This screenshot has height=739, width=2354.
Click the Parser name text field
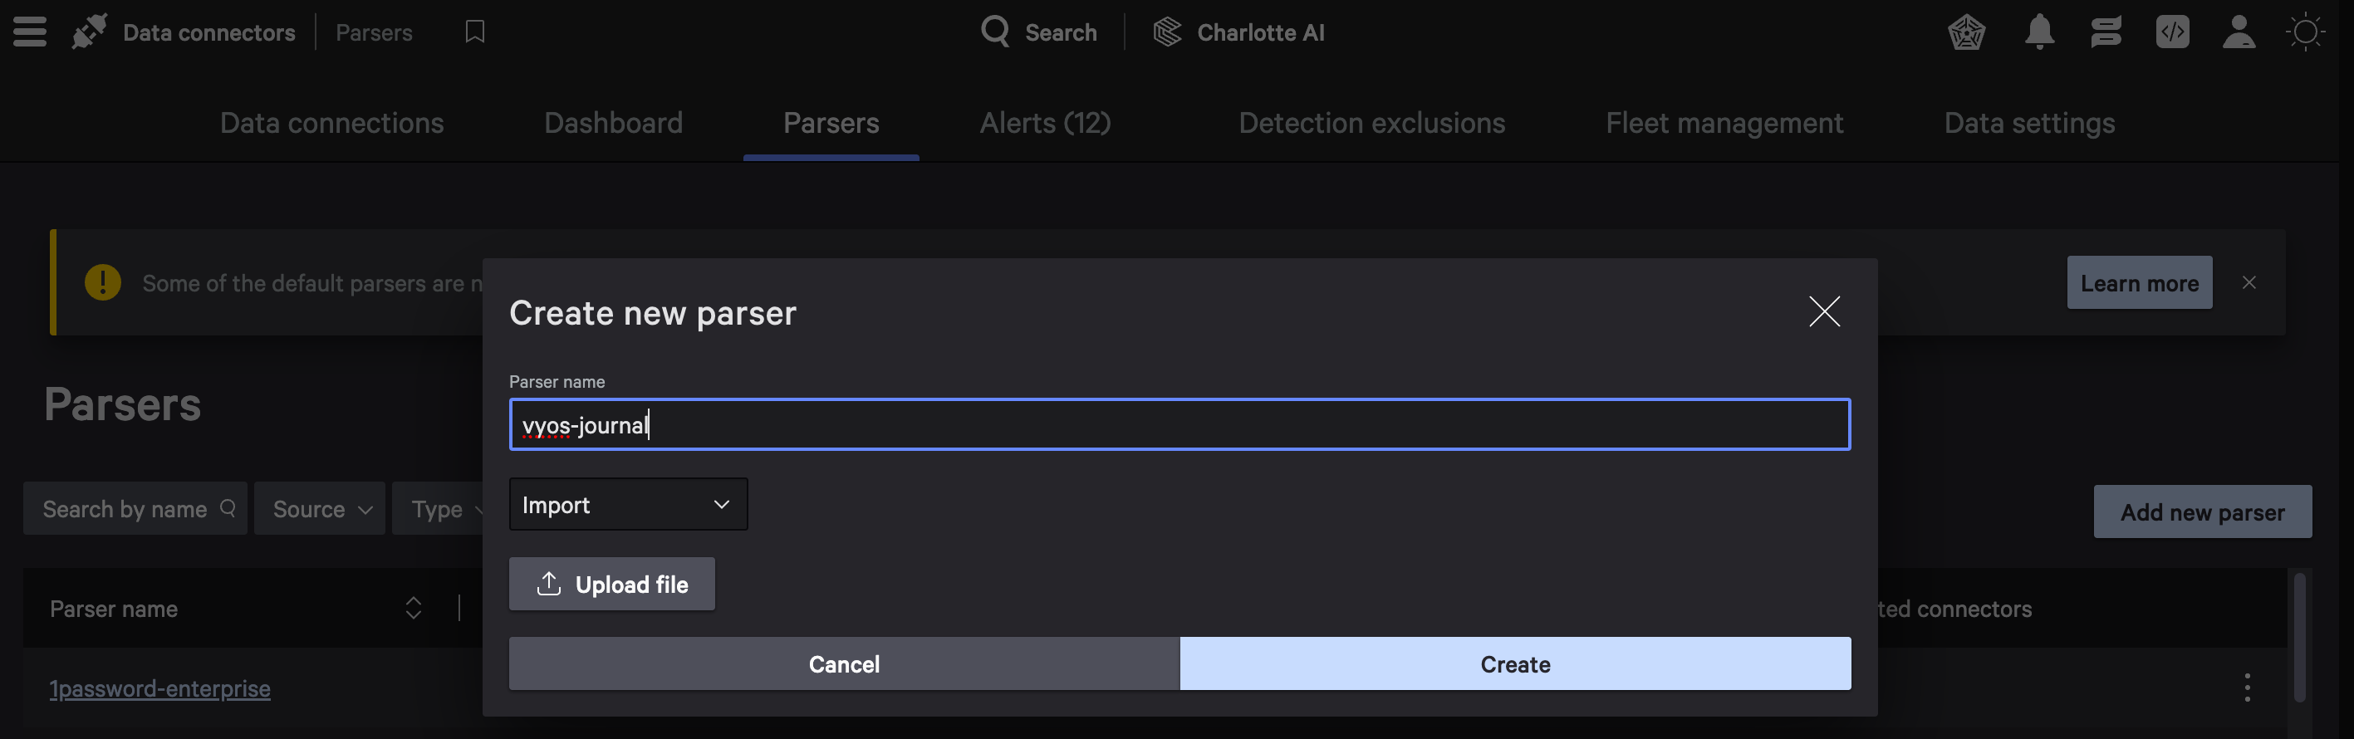[1179, 425]
